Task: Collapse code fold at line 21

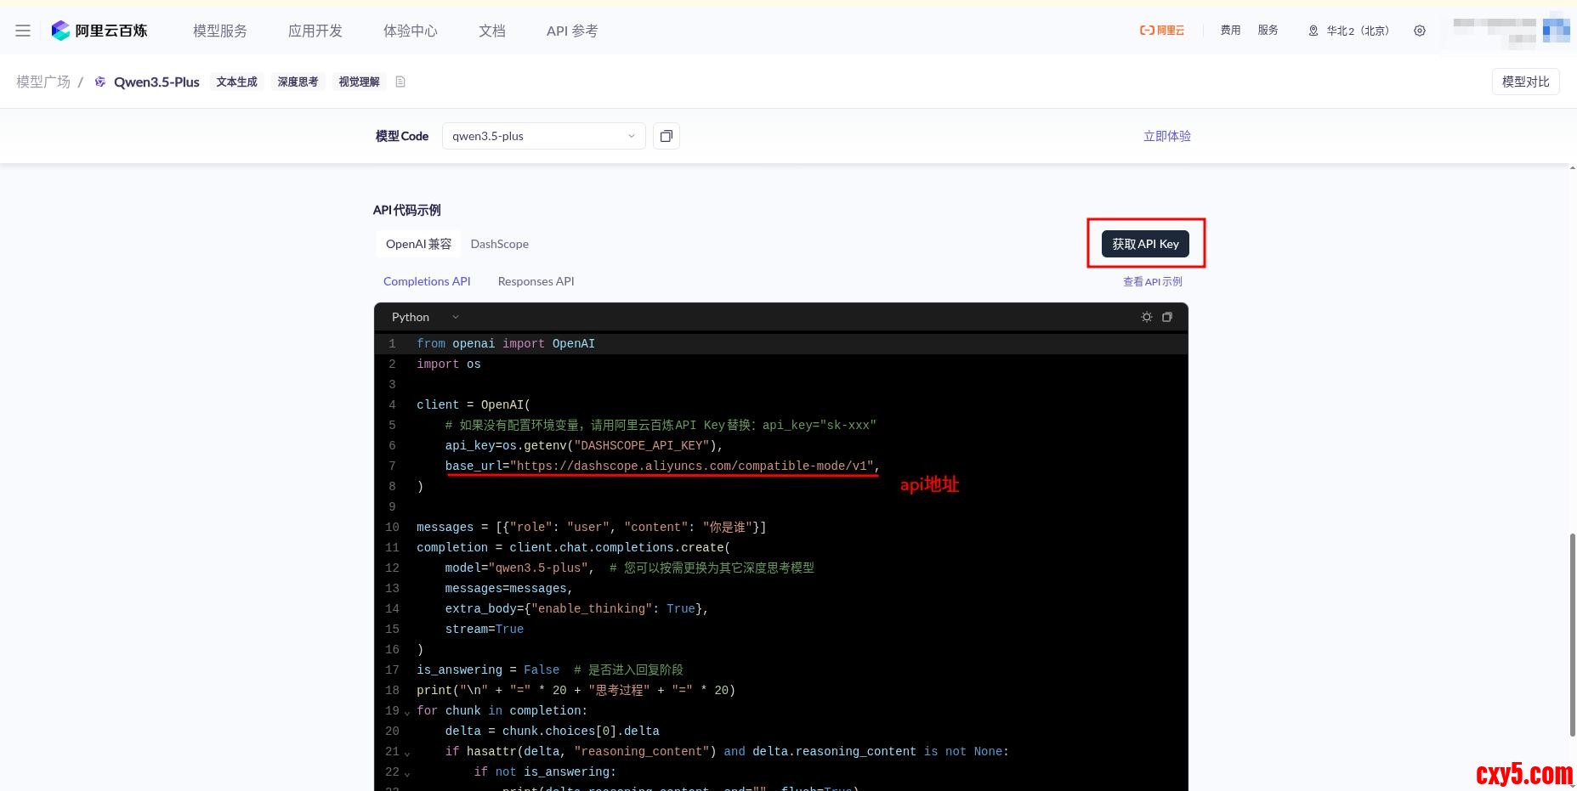Action: pyautogui.click(x=406, y=753)
